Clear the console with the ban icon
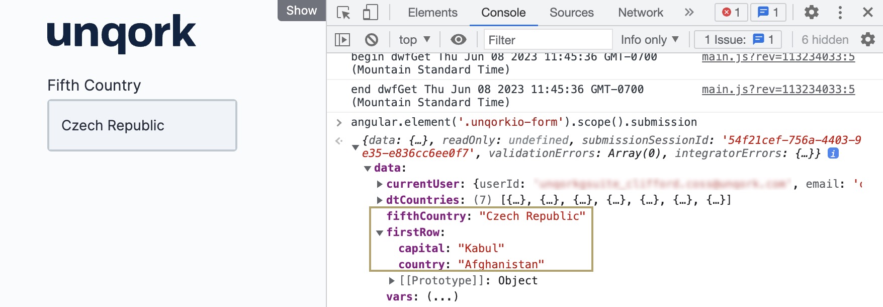The height and width of the screenshot is (307, 883). pyautogui.click(x=371, y=39)
